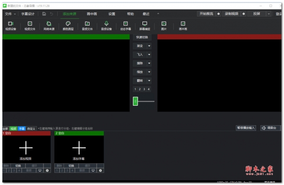Toggle overlay 3 in center transition panel
The height and width of the screenshot is (185, 284).
[x=144, y=89]
